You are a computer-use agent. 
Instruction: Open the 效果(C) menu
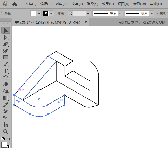point(108,4)
